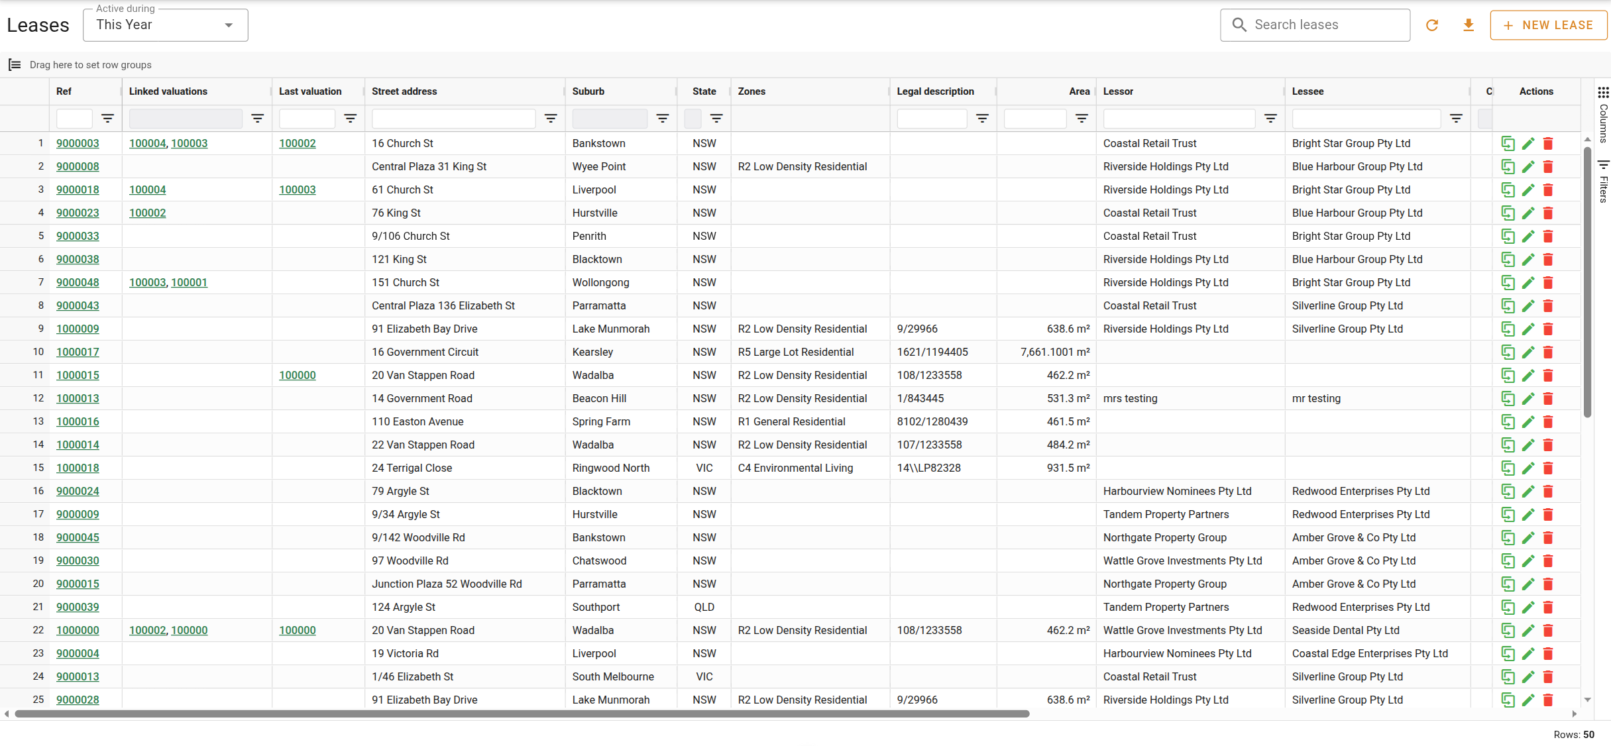The height and width of the screenshot is (746, 1611).
Task: Delete lease 9000018 with the trash icon
Action: click(1548, 189)
